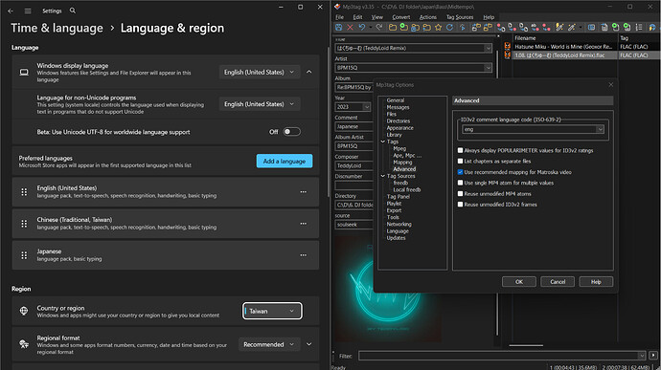Click the Tag - Filename convert icon
The image size is (661, 370).
(x=501, y=28)
